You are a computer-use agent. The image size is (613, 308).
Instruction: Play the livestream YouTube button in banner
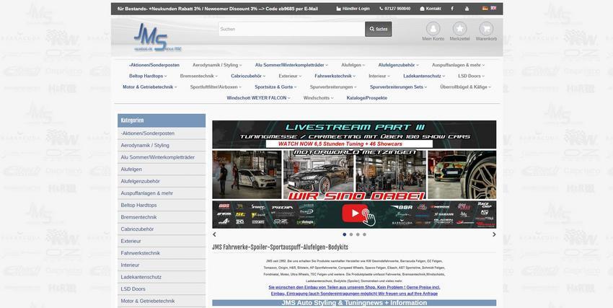tap(355, 214)
